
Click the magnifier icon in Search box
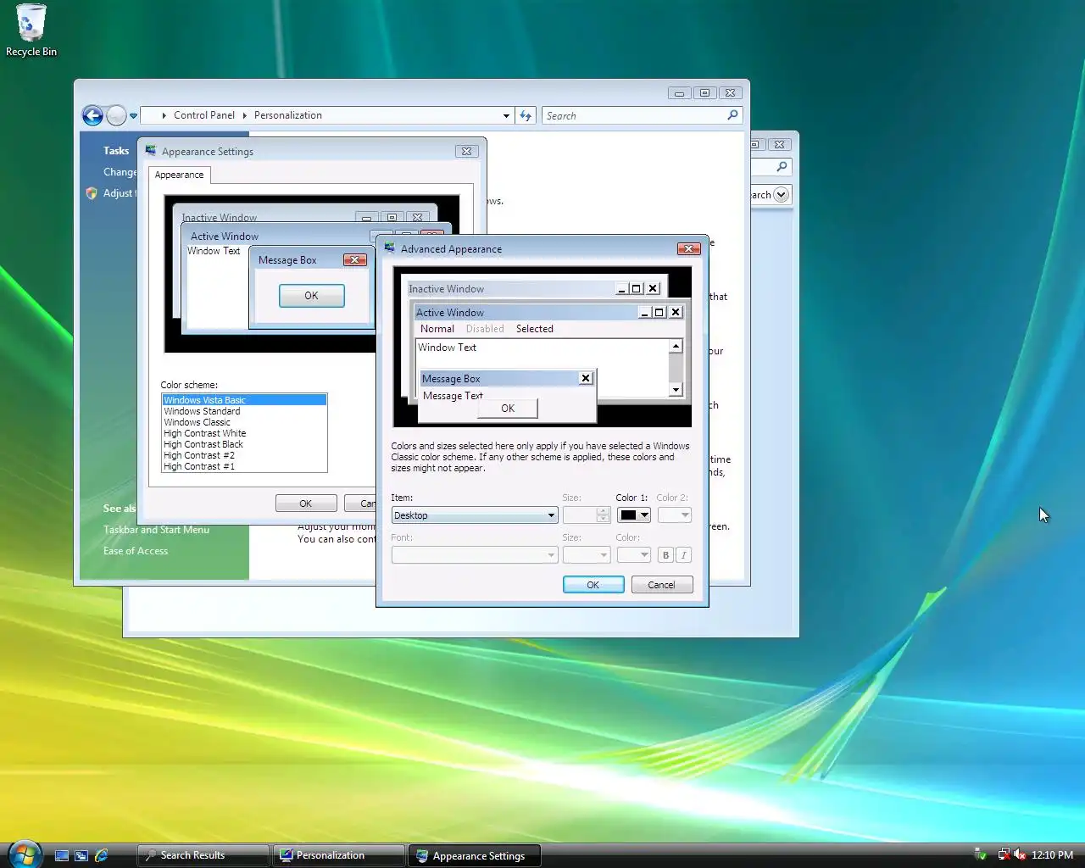pyautogui.click(x=733, y=115)
